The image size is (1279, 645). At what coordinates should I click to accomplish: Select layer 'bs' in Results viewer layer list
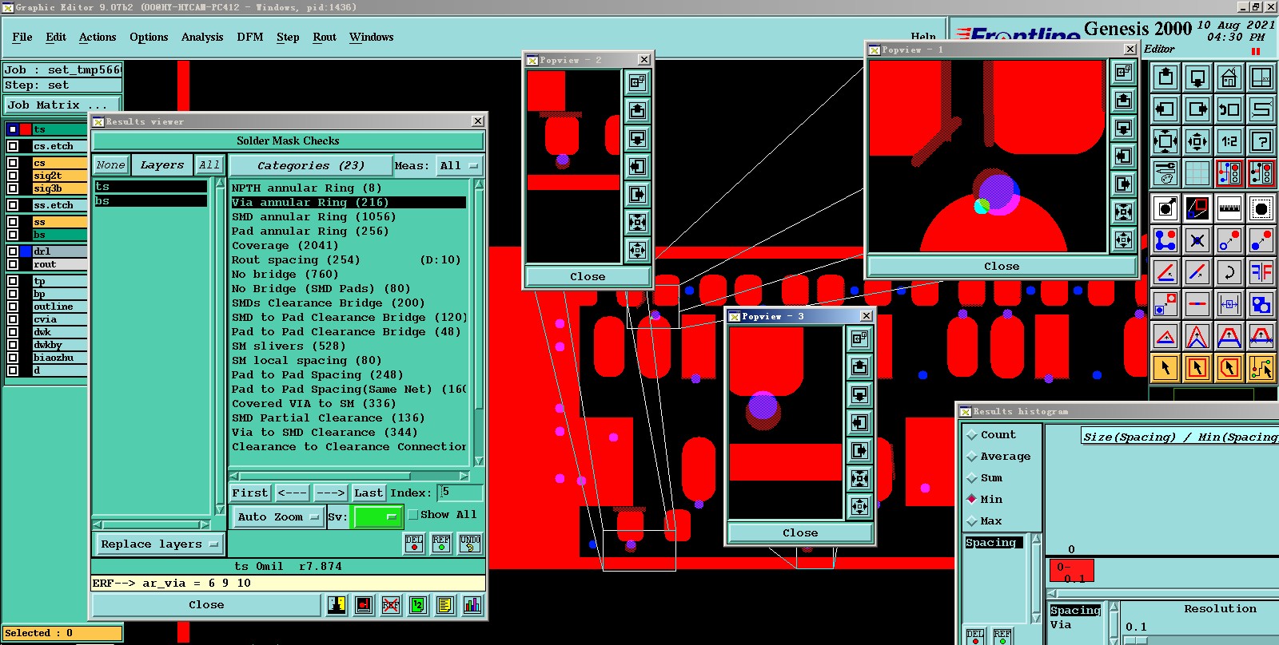150,201
